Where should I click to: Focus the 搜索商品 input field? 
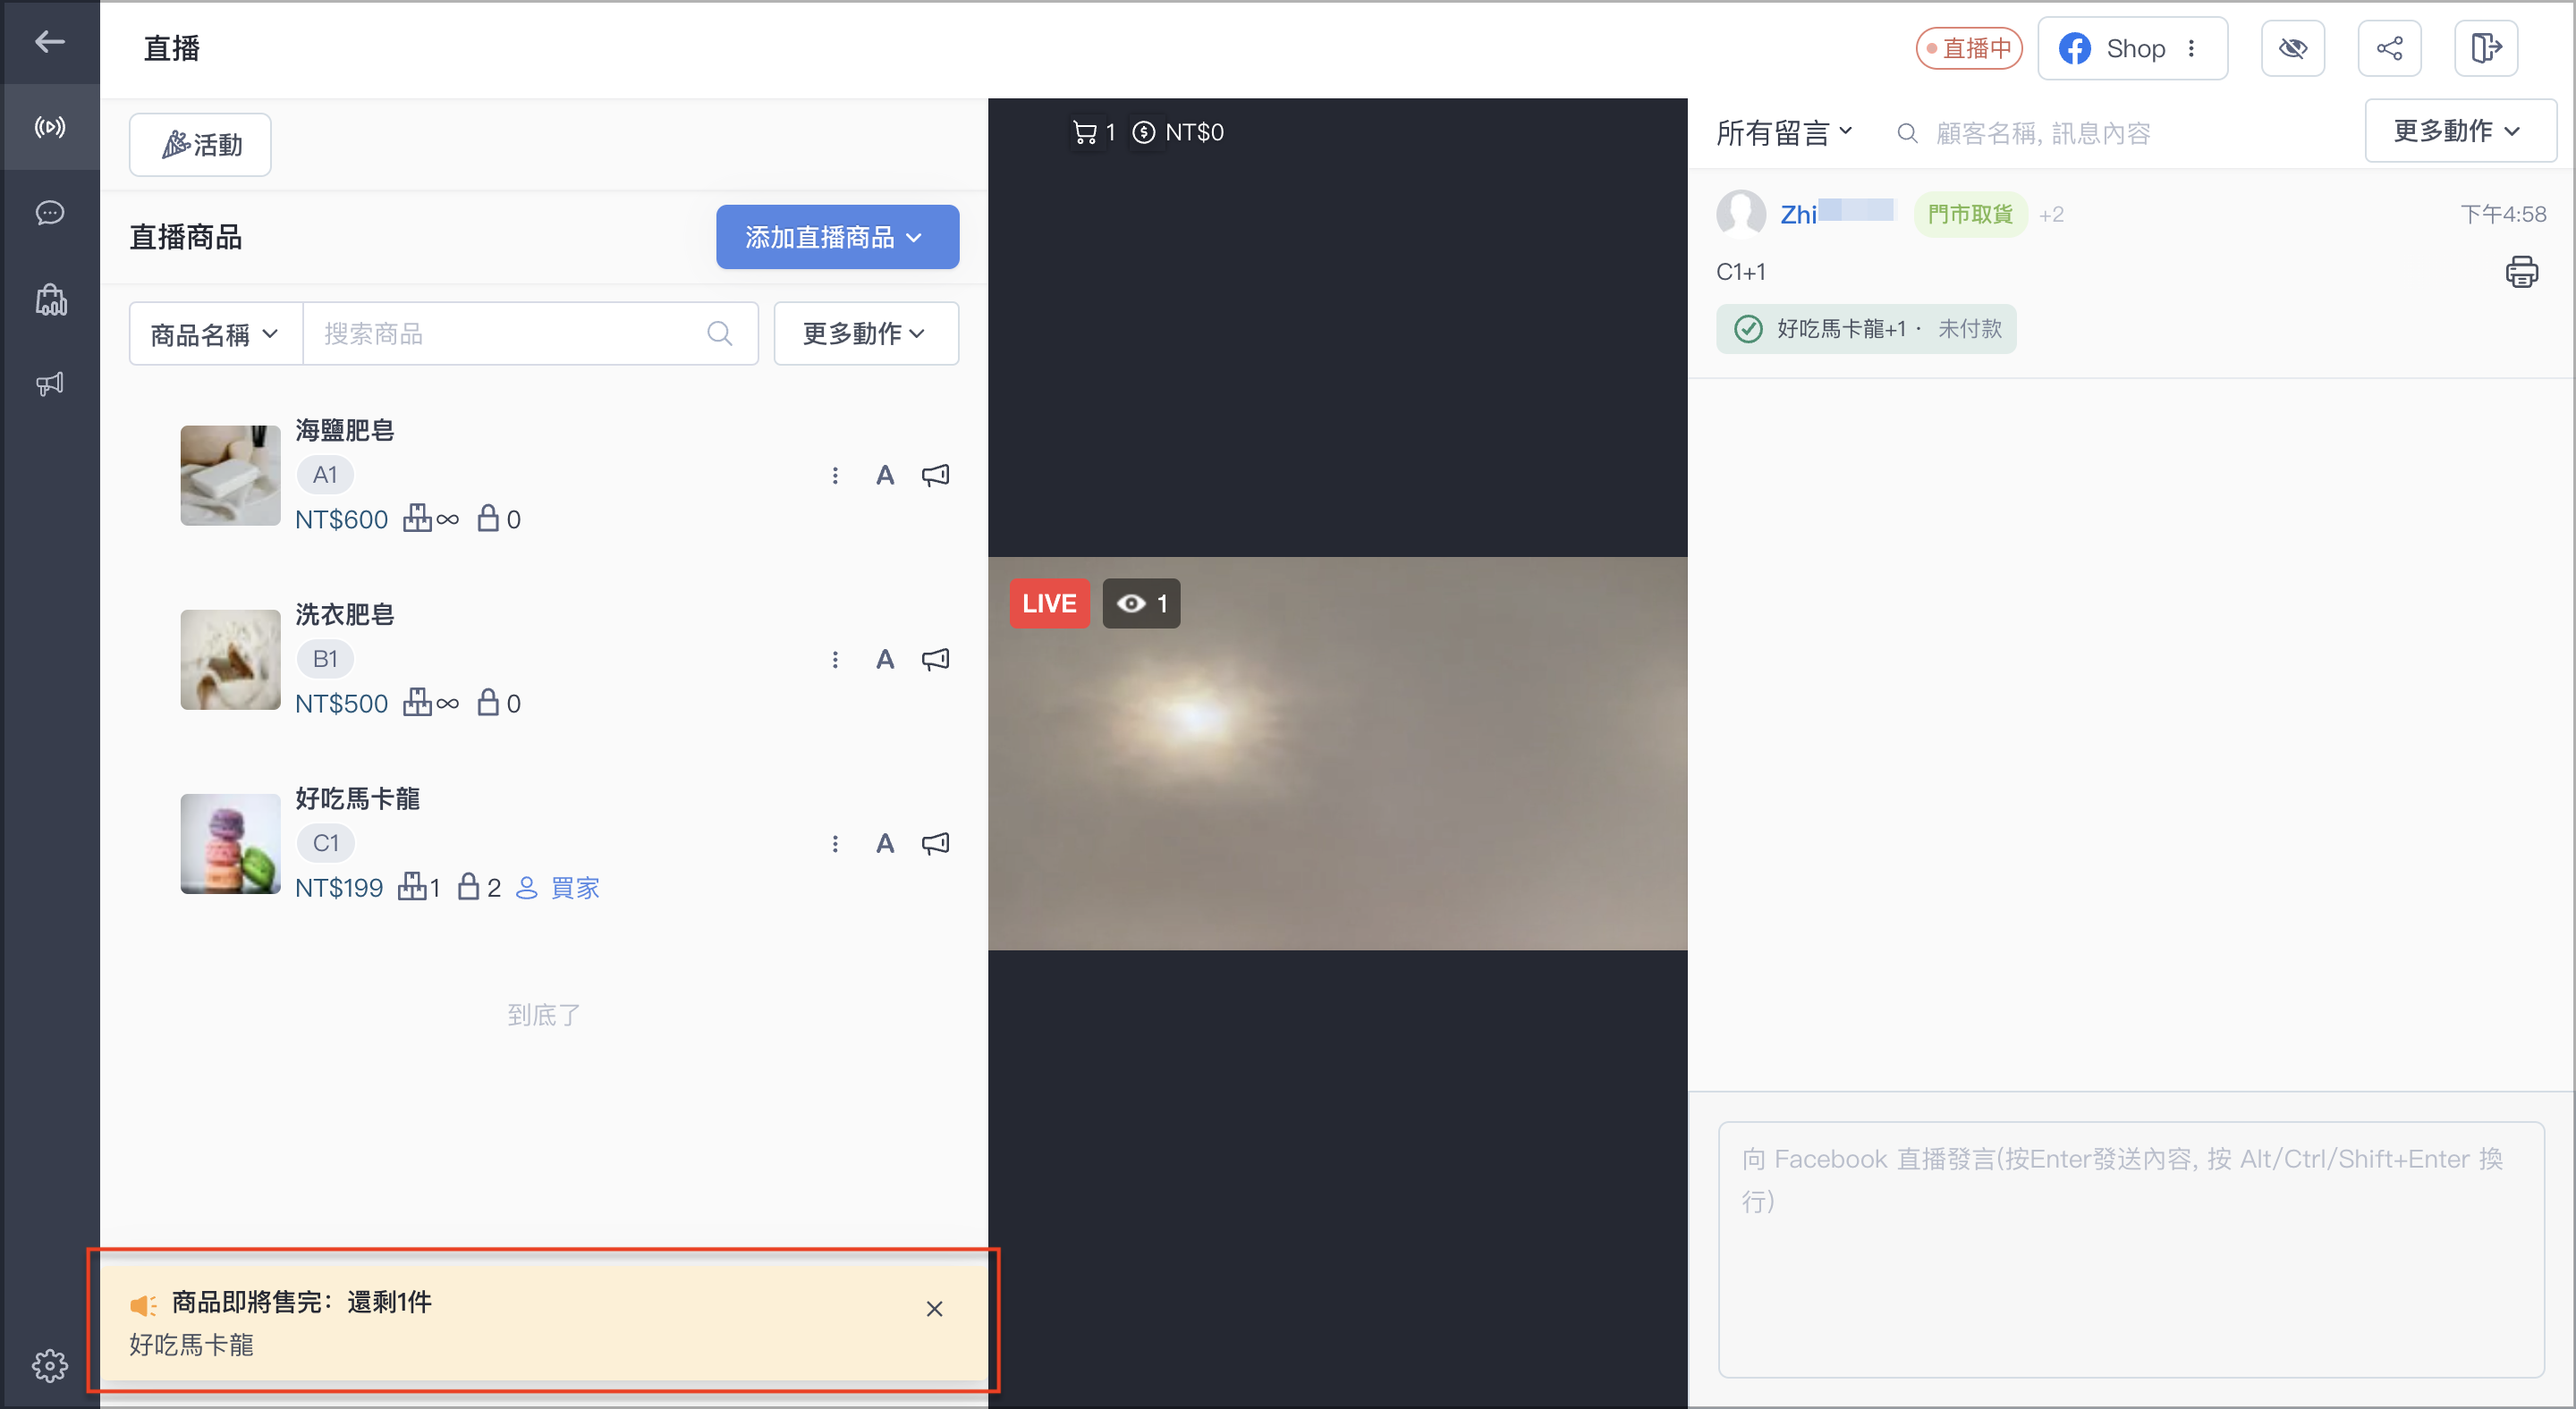(530, 333)
